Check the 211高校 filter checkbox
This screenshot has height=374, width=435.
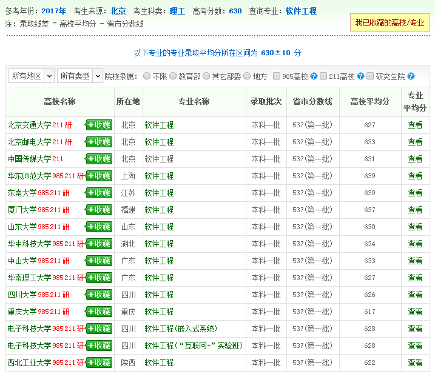(x=323, y=76)
